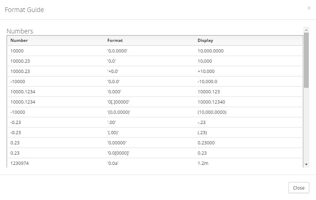
Task: Click the (.23) display value
Action: click(202, 133)
